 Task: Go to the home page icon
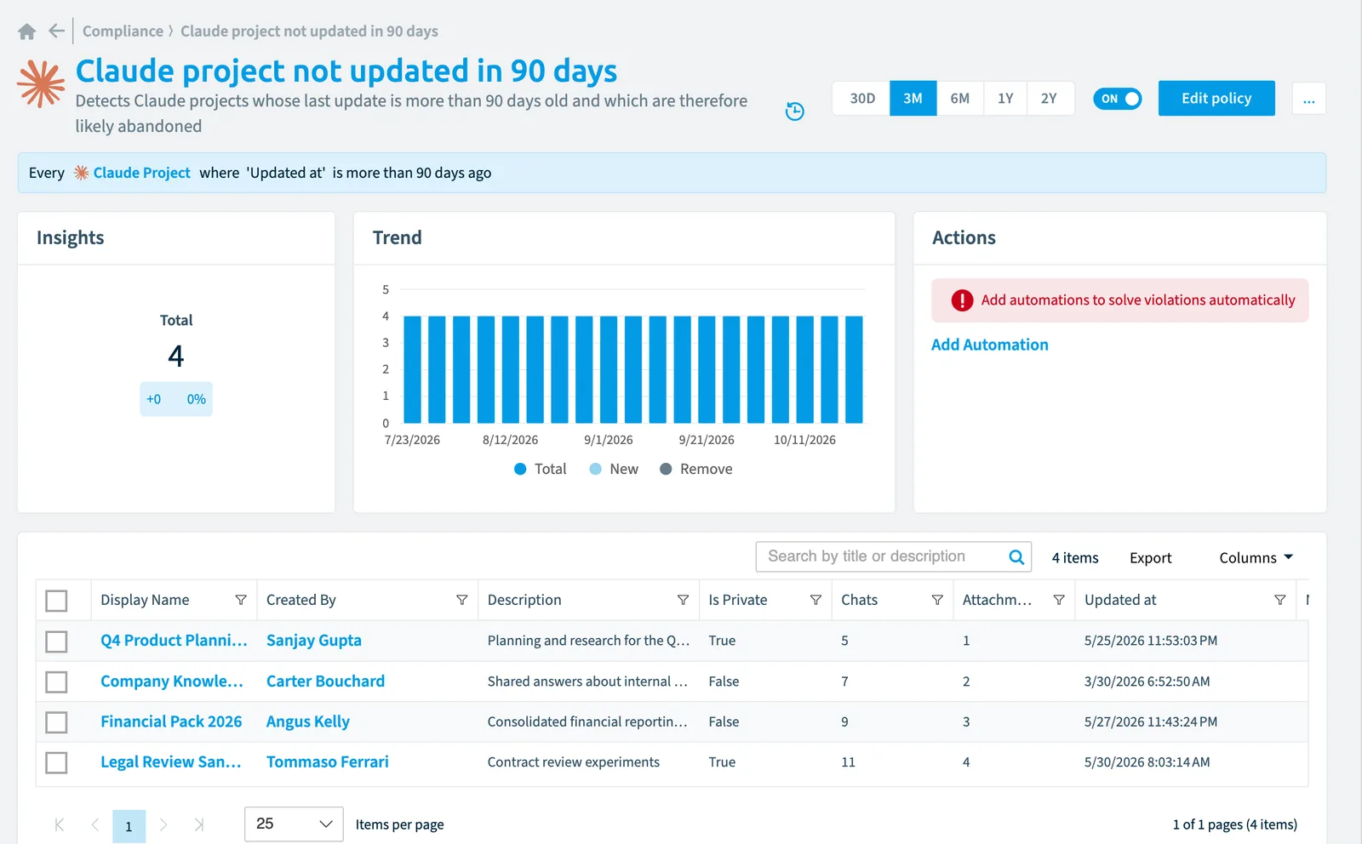(26, 31)
